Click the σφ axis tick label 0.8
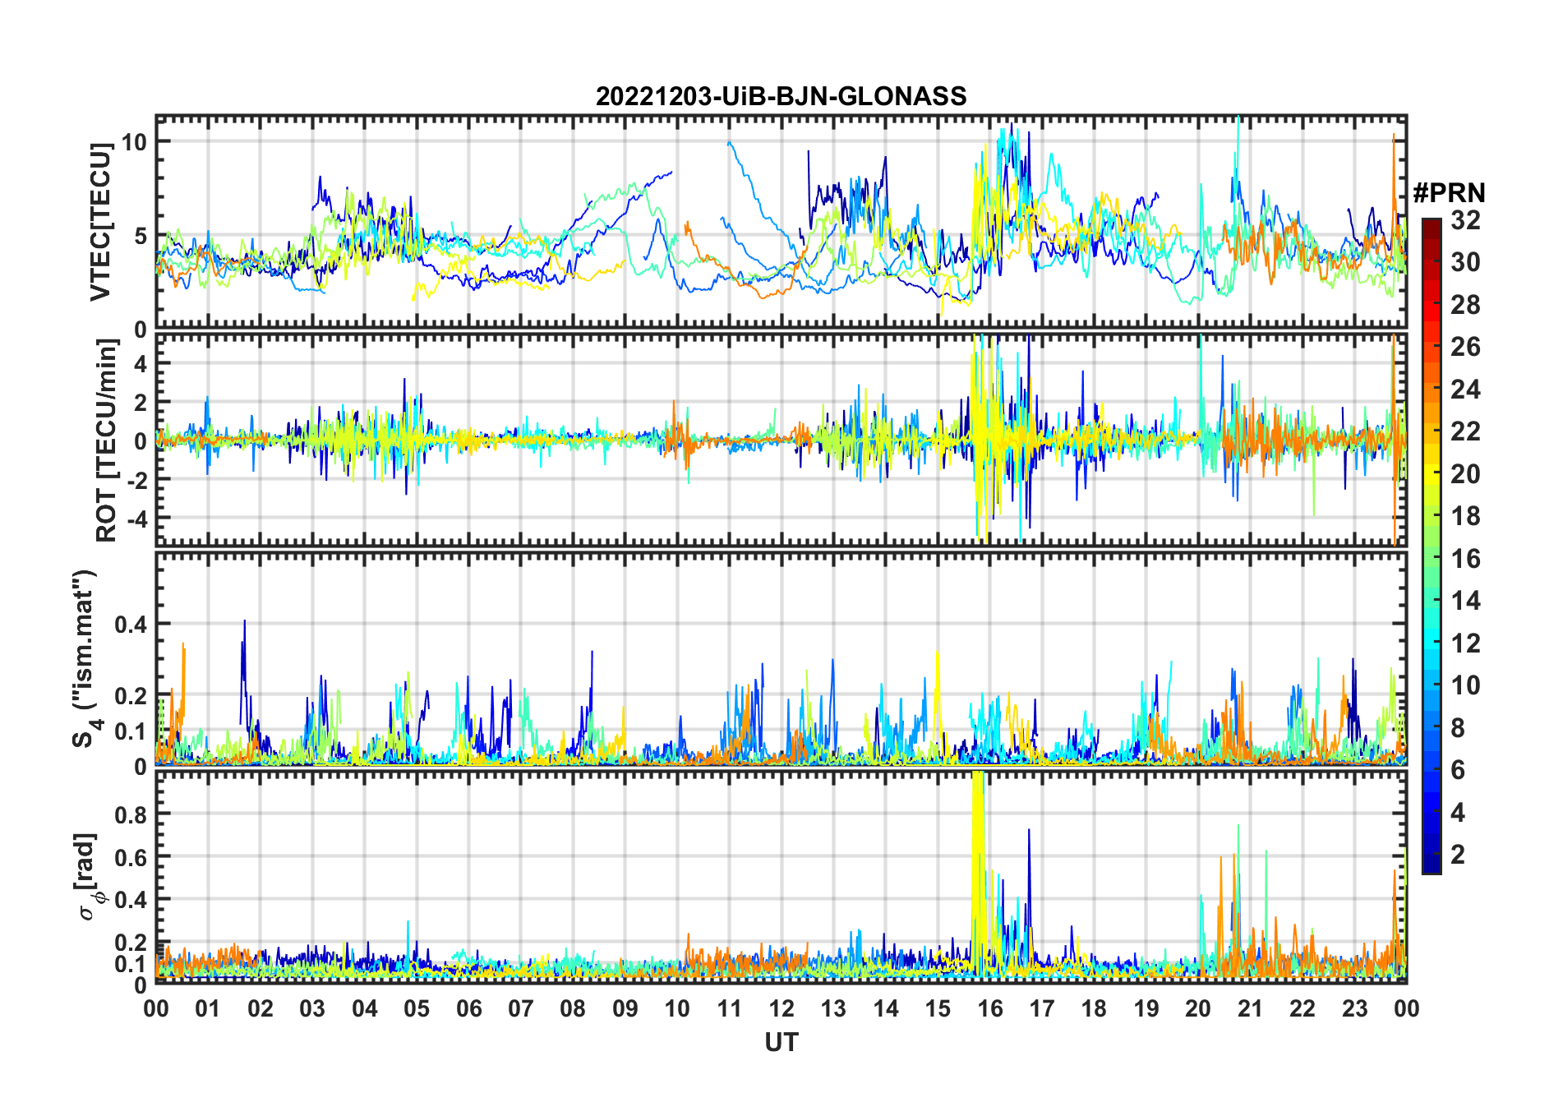Viewport: 1563px width, 1093px height. (x=131, y=814)
